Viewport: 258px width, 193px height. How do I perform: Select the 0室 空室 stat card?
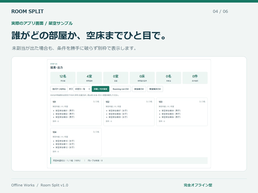pyautogui.click(x=116, y=78)
